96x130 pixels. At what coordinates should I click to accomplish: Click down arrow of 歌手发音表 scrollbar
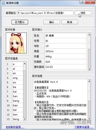pos(25,119)
